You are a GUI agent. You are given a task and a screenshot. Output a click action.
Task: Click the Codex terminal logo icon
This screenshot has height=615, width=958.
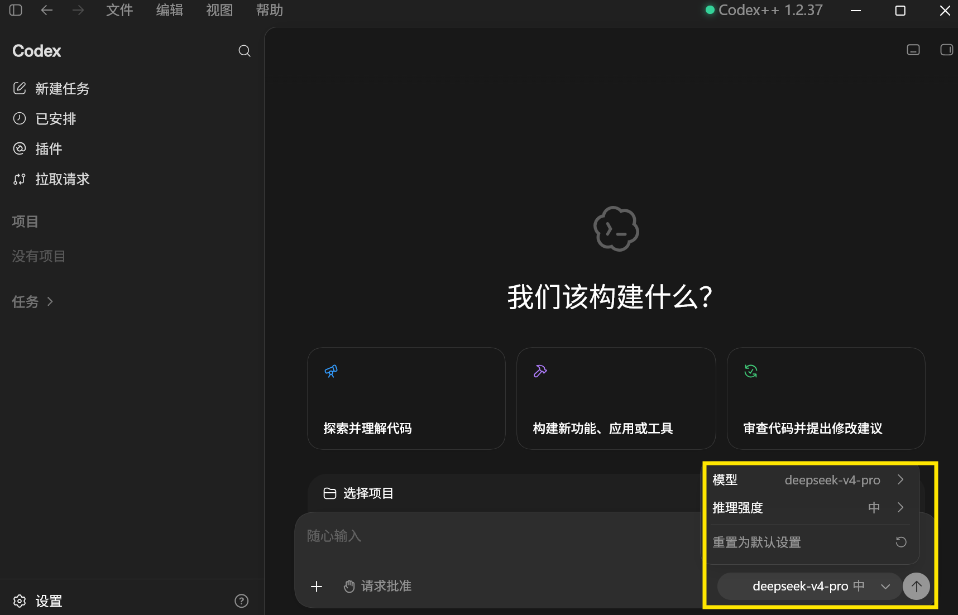[616, 229]
